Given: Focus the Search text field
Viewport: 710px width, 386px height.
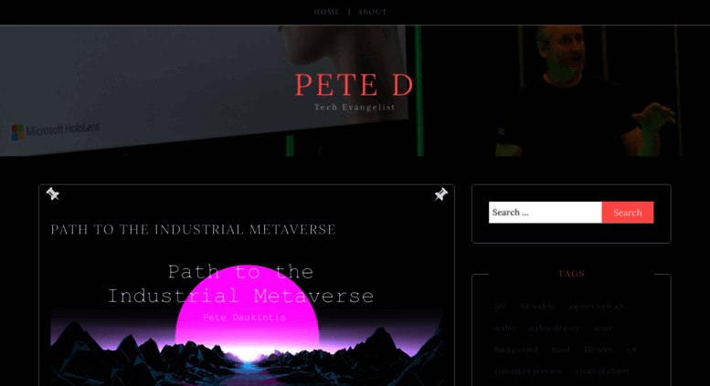Looking at the screenshot, I should [x=546, y=213].
